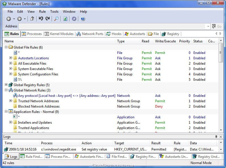Open the Back button history dropdown

click(14, 19)
